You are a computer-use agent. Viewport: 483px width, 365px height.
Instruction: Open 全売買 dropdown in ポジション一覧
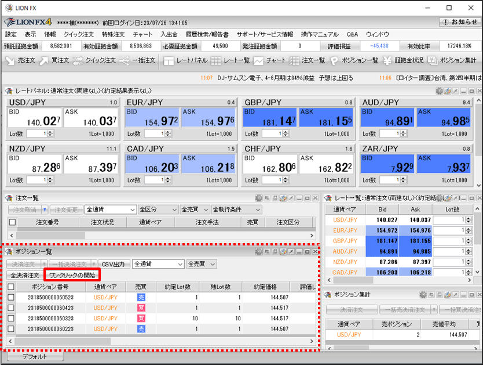point(202,264)
